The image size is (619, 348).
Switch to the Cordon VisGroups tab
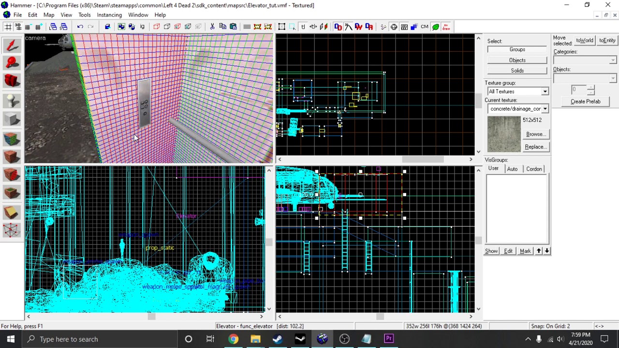tap(534, 169)
